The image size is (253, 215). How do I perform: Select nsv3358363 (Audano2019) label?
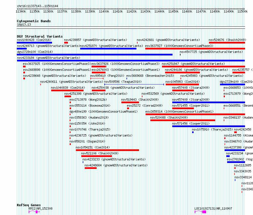click(x=89, y=117)
